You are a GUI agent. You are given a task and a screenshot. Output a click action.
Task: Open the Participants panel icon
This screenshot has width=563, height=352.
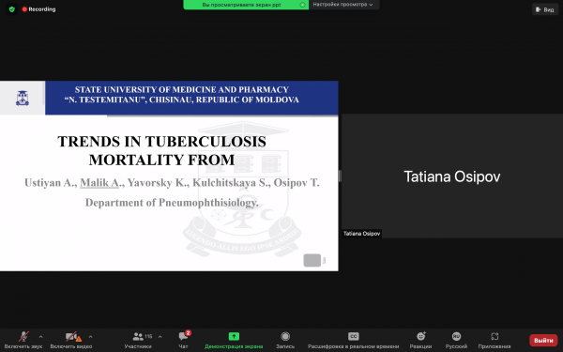point(138,337)
